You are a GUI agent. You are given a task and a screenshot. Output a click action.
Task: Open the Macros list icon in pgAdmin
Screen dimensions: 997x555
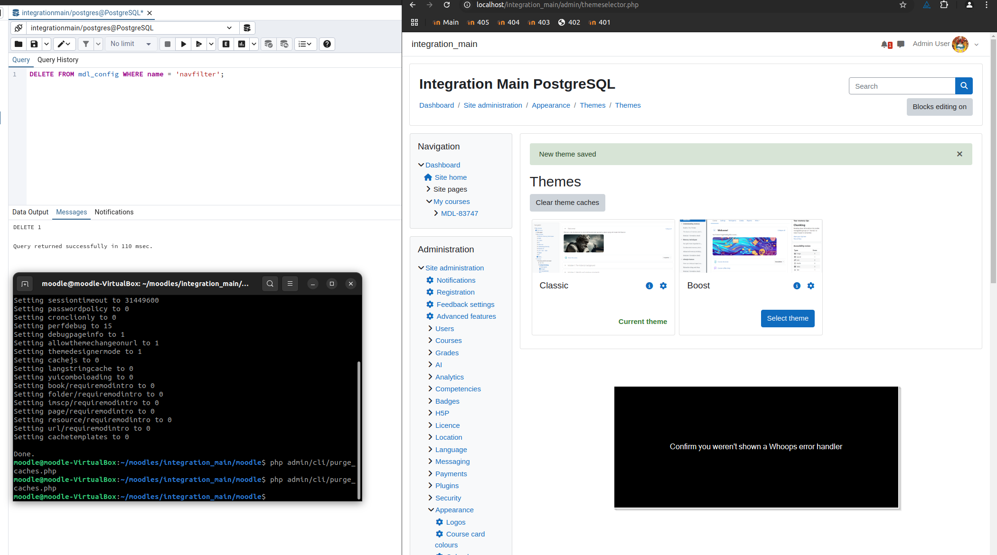(305, 44)
